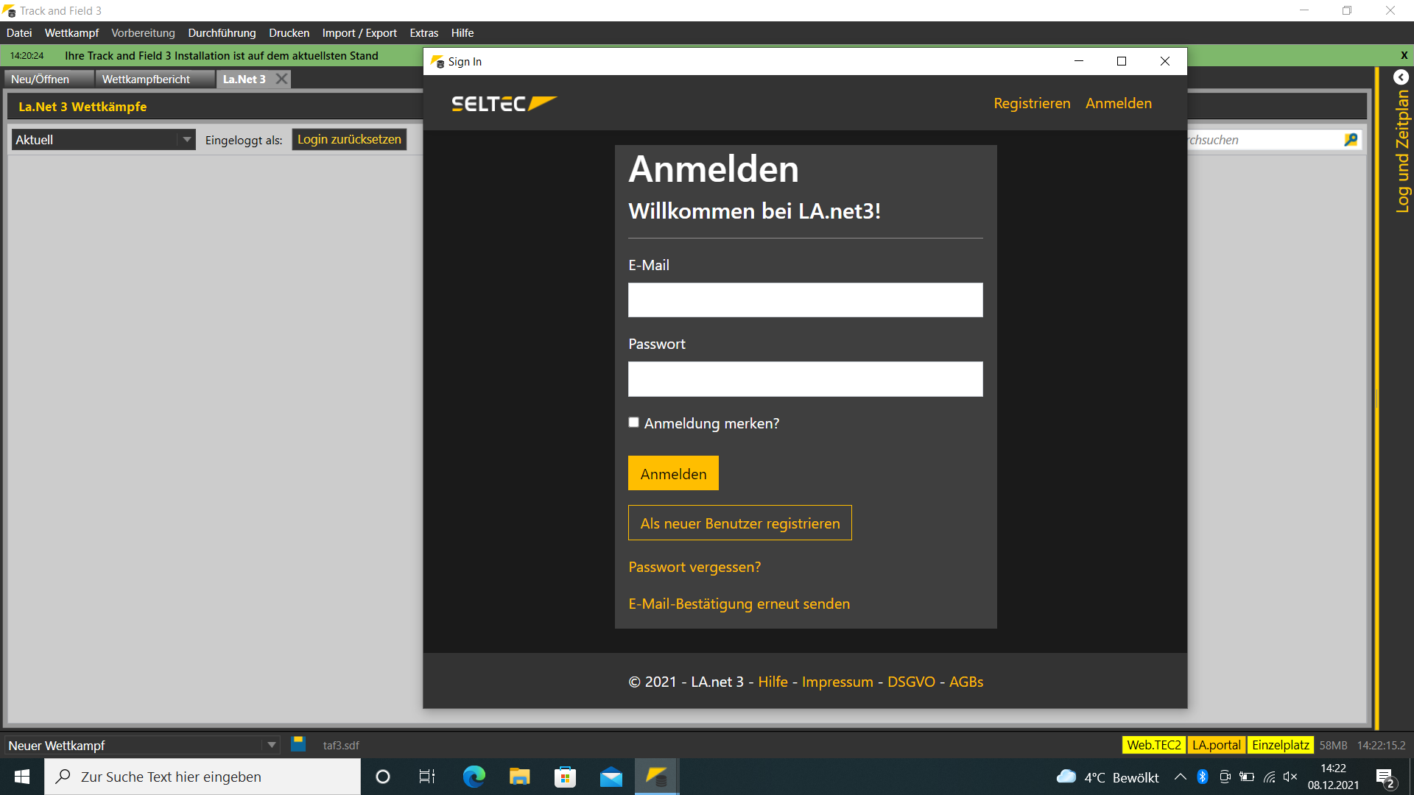Click the taf3.sdf file name in status bar

coord(341,745)
